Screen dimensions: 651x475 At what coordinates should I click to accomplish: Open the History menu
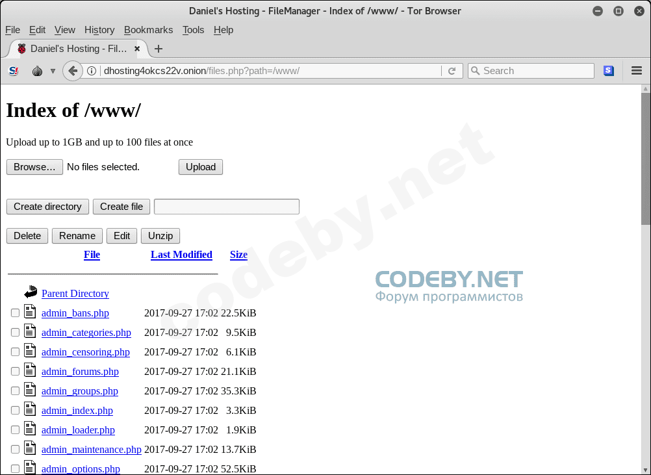(99, 30)
